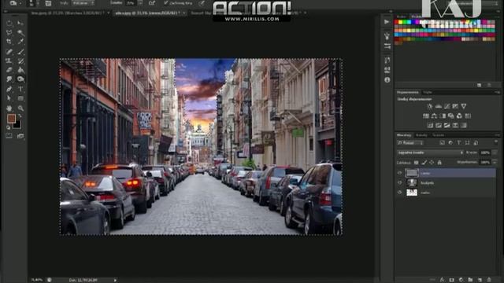Select the History Brush tool

pos(20,61)
